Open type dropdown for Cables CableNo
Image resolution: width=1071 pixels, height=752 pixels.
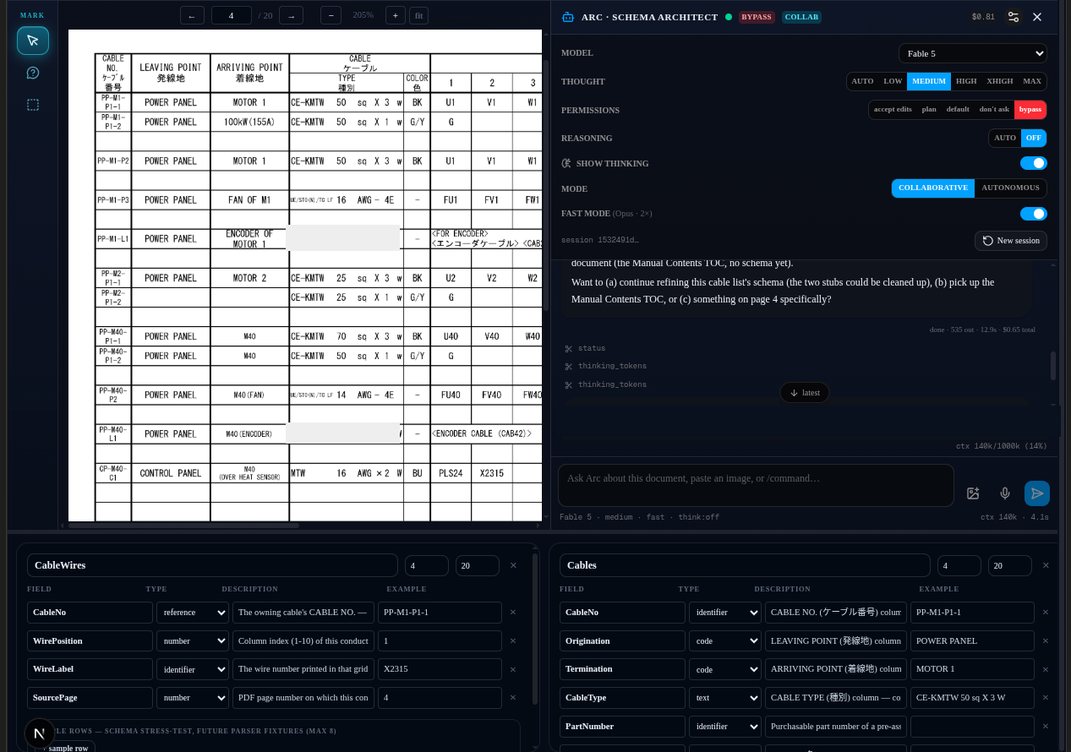[x=725, y=613]
